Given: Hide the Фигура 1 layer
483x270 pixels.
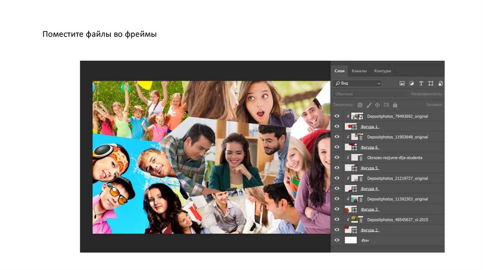Looking at the screenshot, I should pyautogui.click(x=337, y=127).
